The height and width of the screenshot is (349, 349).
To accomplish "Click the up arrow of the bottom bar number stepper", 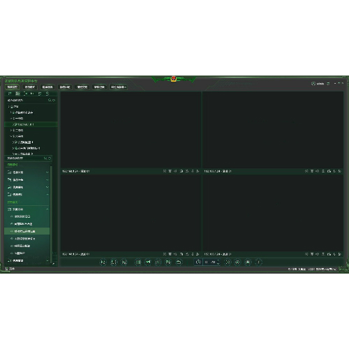I will [x=218, y=260].
